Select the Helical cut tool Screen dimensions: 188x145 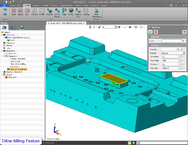tap(64, 12)
